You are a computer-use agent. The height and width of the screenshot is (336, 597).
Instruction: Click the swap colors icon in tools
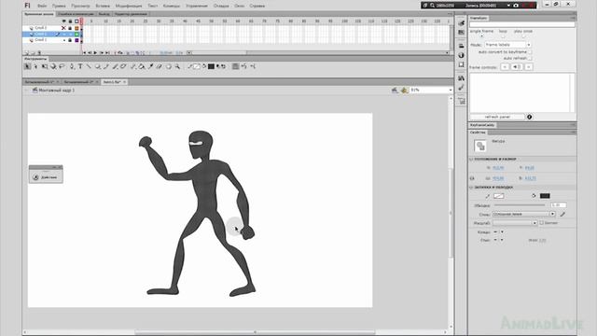click(x=224, y=66)
